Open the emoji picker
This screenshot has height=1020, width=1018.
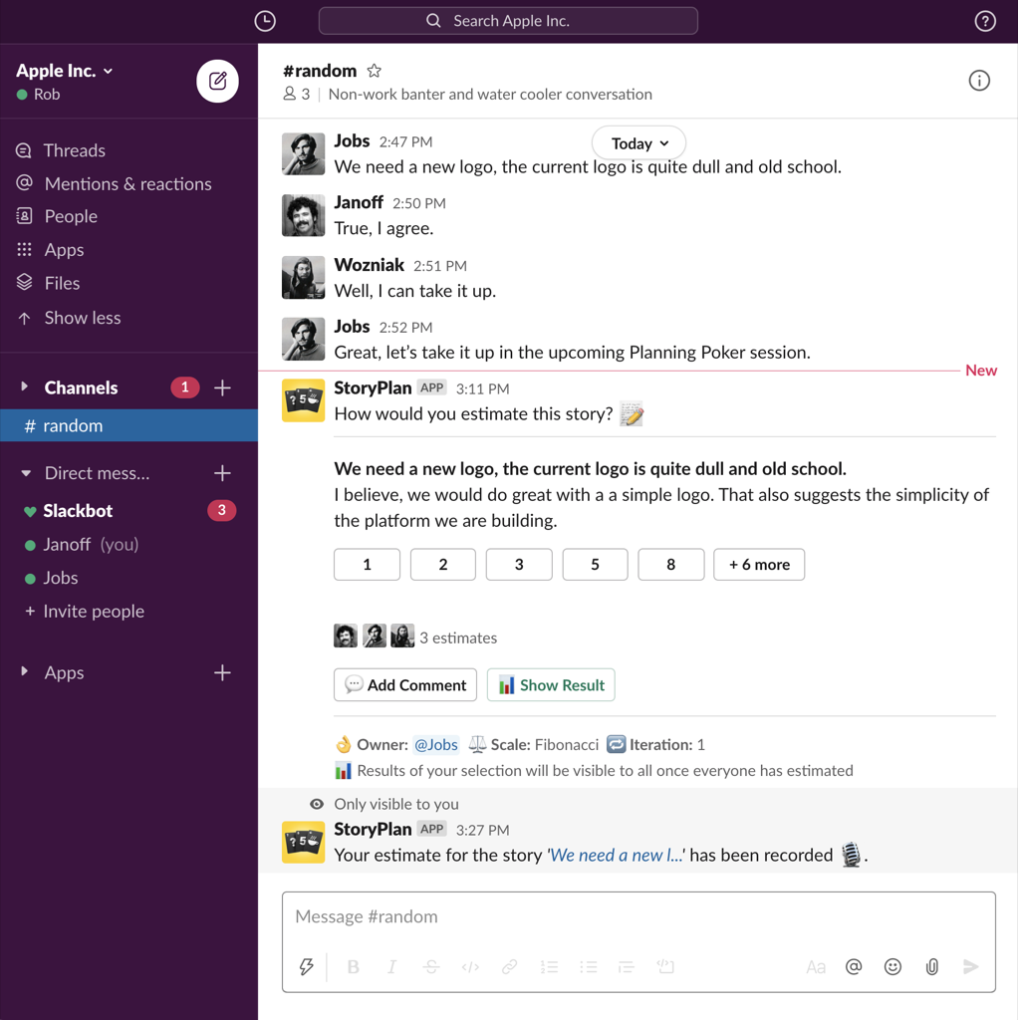point(892,966)
